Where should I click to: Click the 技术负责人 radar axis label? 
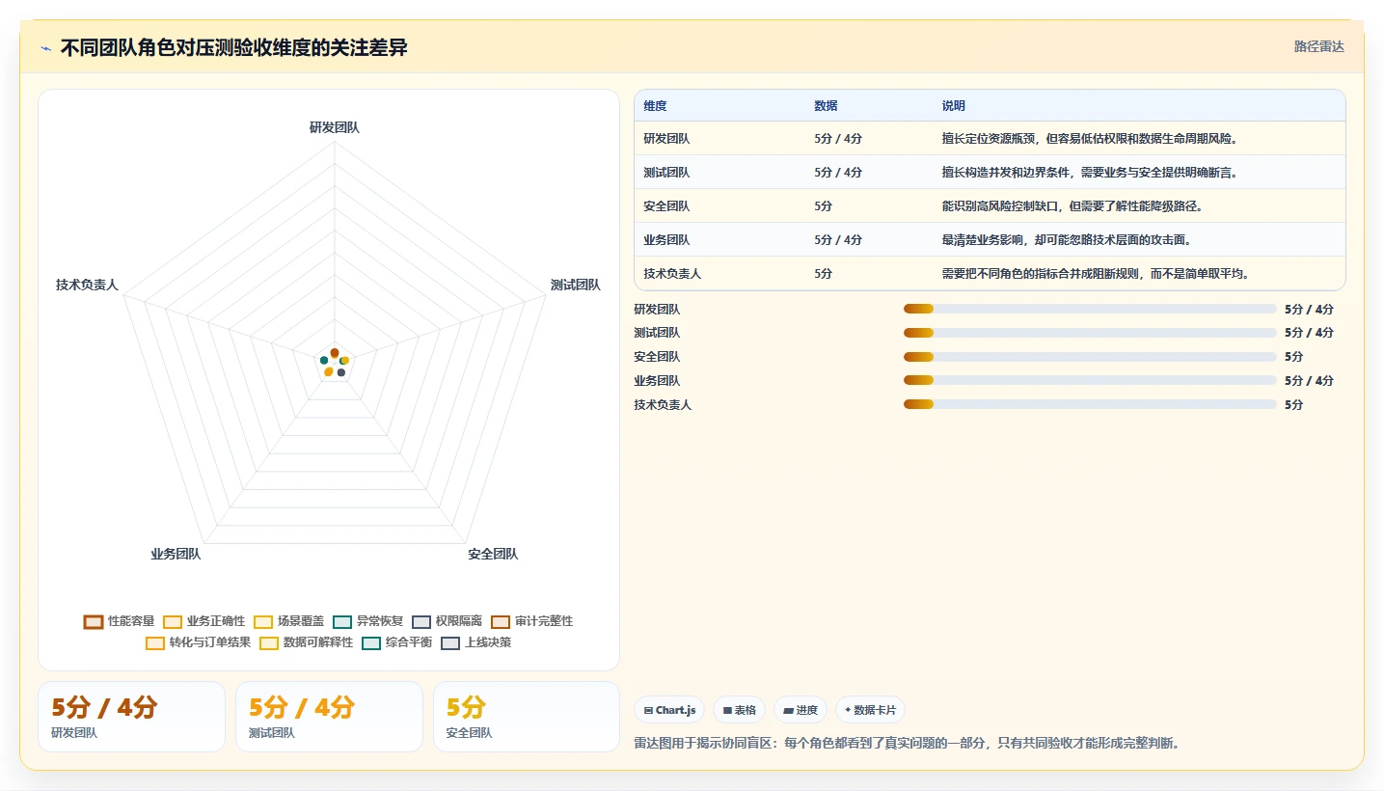[x=87, y=285]
